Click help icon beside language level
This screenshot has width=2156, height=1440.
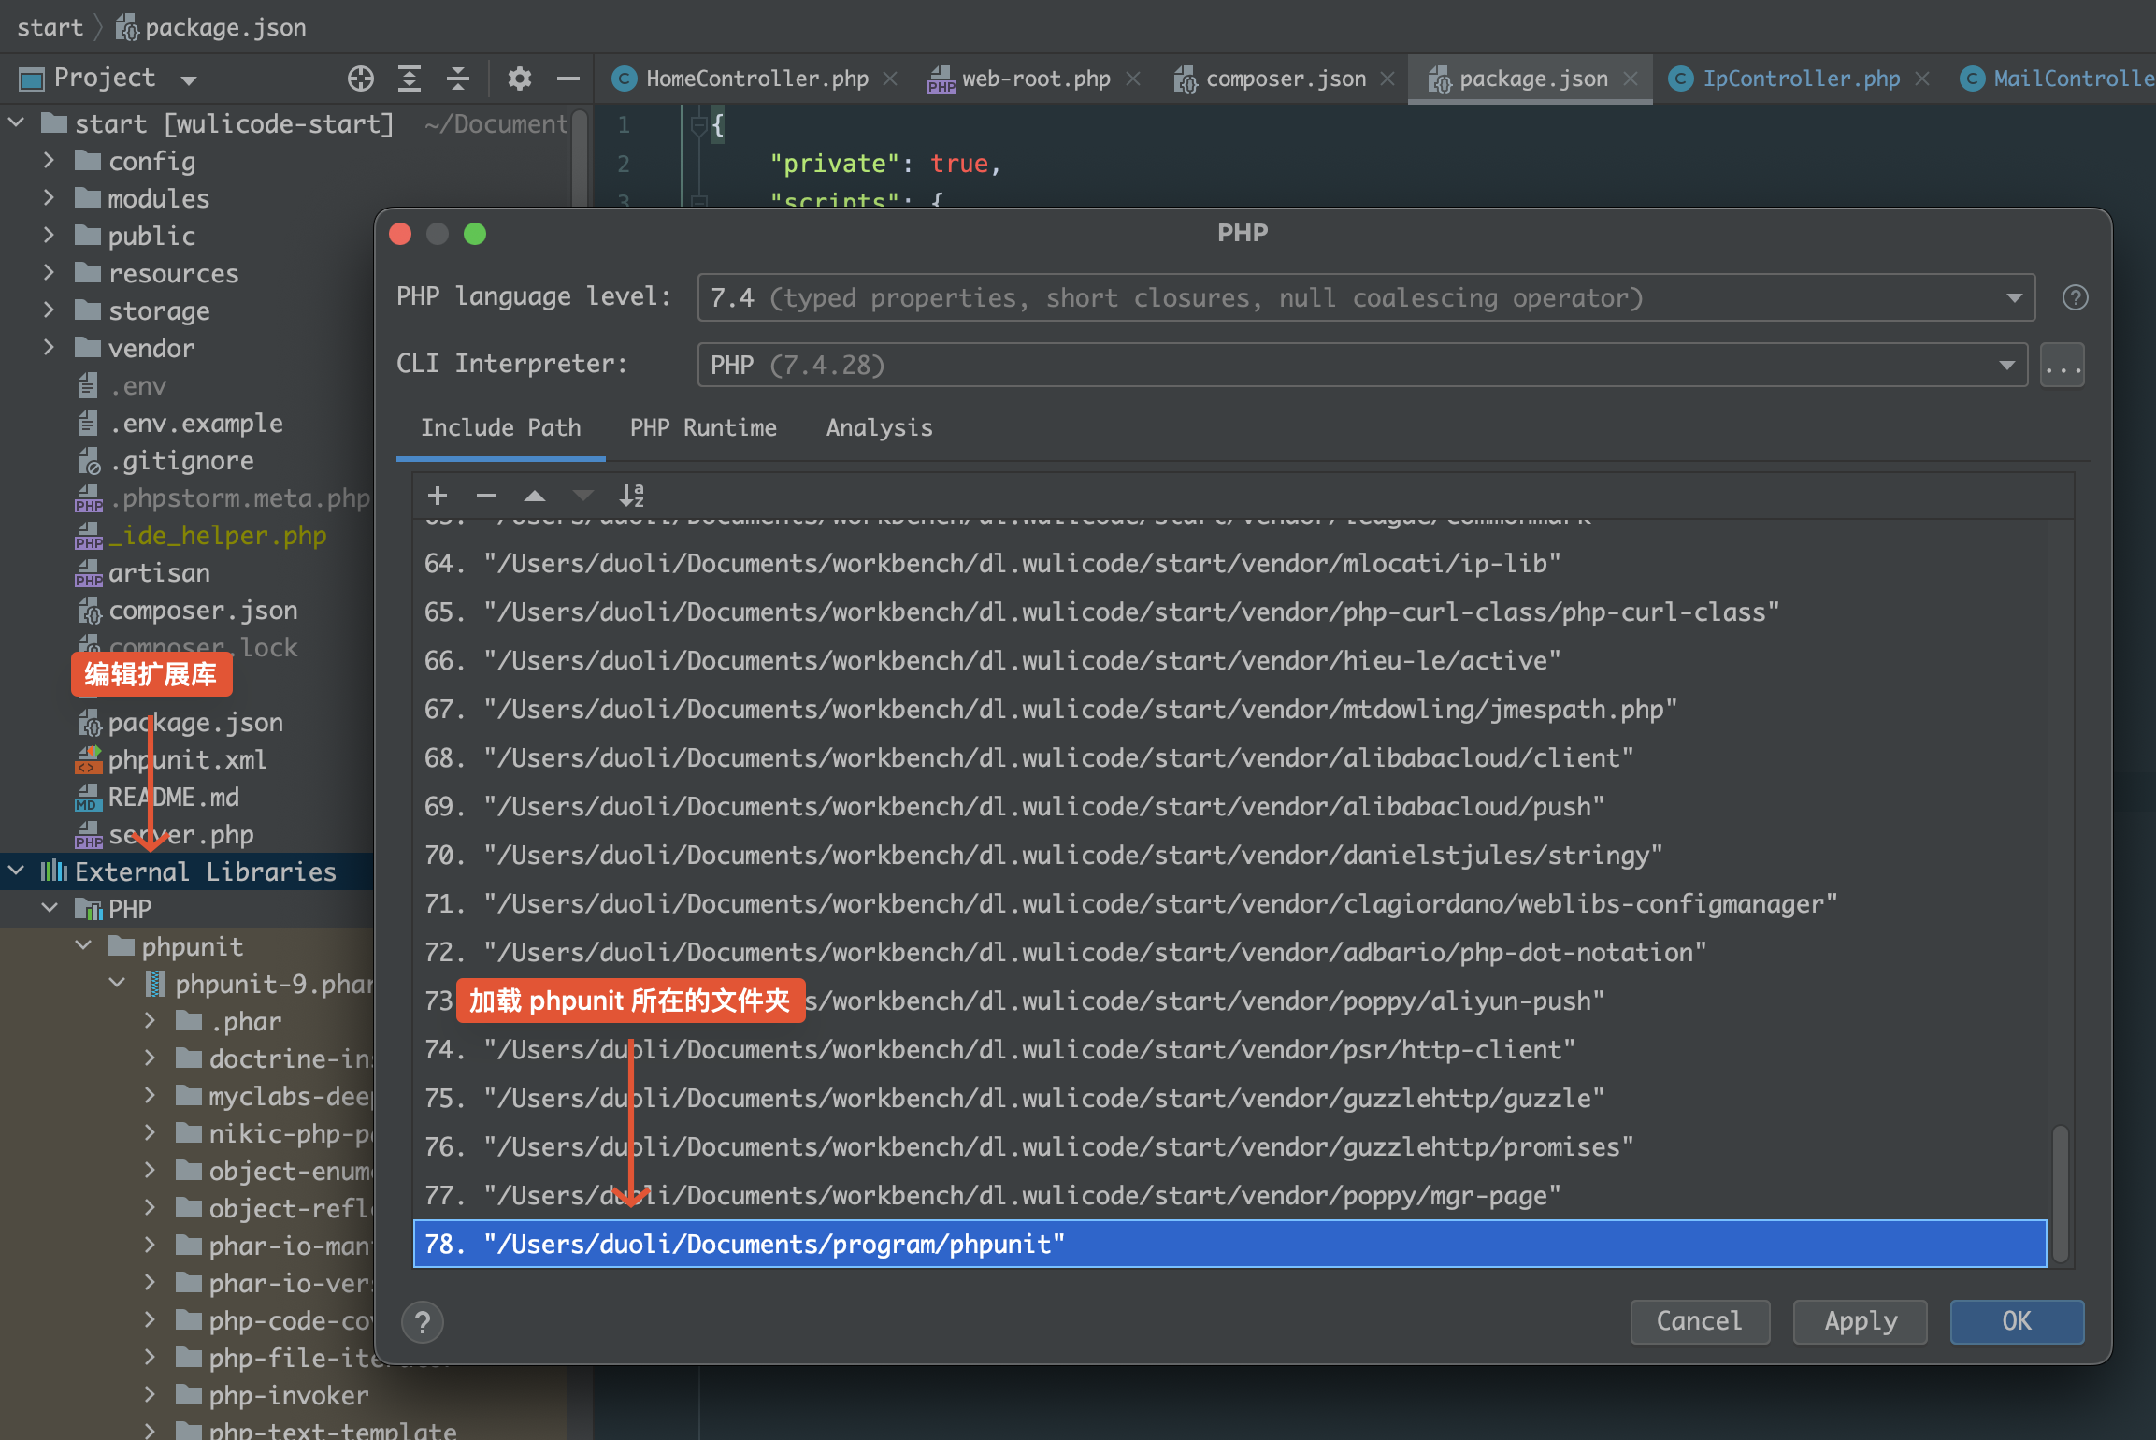pos(2075,298)
